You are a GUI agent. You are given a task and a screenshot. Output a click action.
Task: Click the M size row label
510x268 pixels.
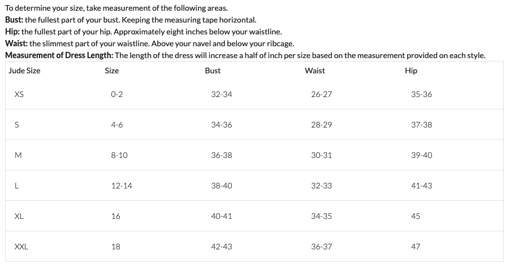18,155
